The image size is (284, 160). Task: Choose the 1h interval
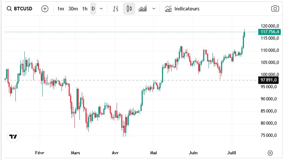[84, 9]
